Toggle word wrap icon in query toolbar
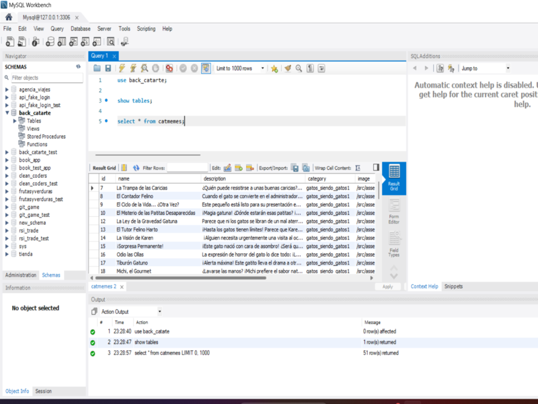This screenshot has height=404, width=538. pyautogui.click(x=321, y=69)
